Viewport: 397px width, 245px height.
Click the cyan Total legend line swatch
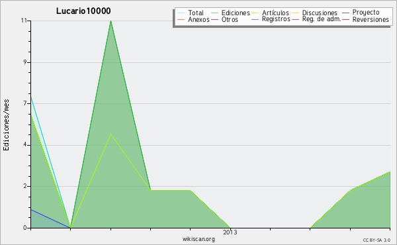tap(181, 13)
